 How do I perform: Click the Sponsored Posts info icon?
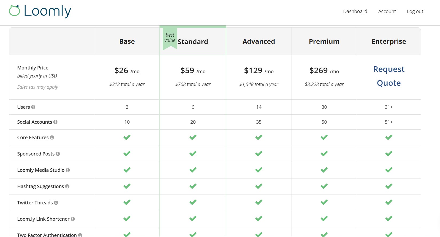click(58, 154)
